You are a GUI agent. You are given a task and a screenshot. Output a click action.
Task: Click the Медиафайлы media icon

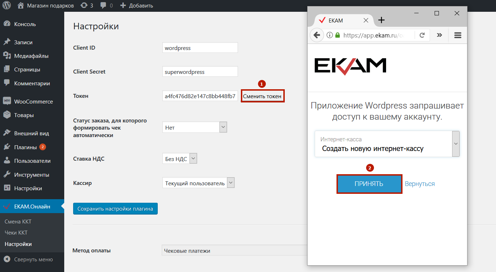click(x=7, y=56)
